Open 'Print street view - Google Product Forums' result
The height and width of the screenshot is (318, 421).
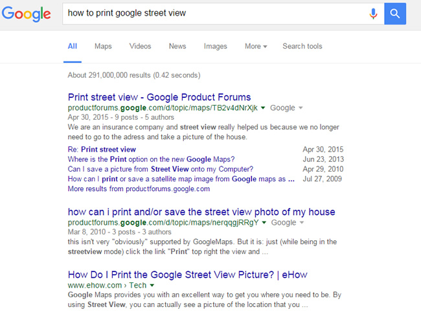[x=159, y=97]
